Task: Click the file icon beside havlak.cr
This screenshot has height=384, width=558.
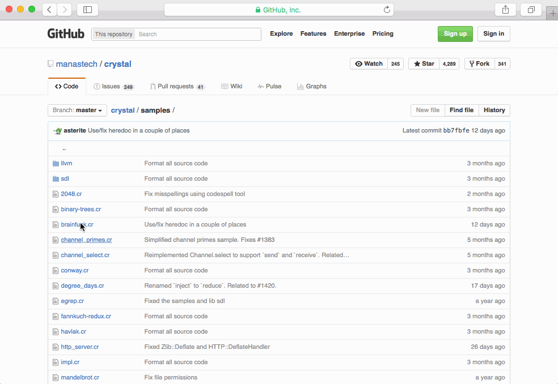Action: [56, 332]
